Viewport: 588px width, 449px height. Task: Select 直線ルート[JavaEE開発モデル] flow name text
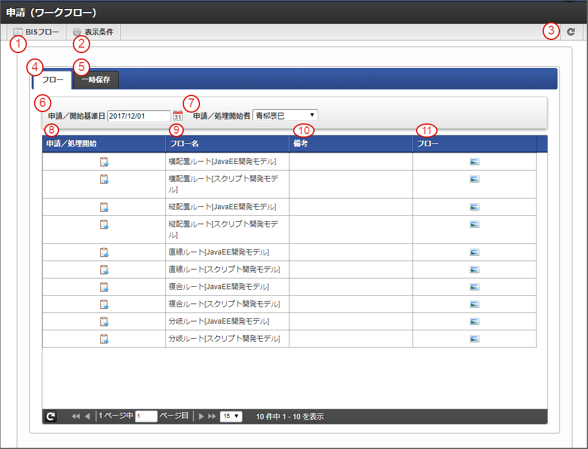click(218, 252)
